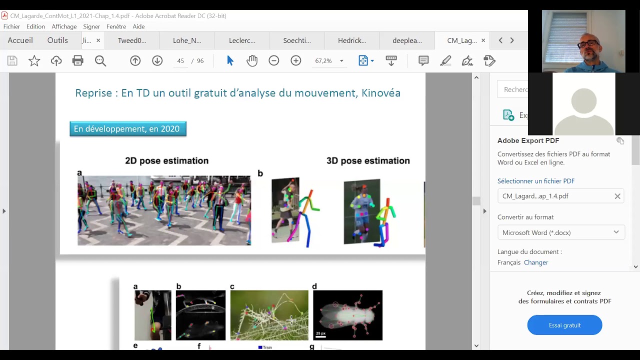Image resolution: width=640 pixels, height=360 pixels.
Task: Show next tabs arrow
Action: click(512, 40)
